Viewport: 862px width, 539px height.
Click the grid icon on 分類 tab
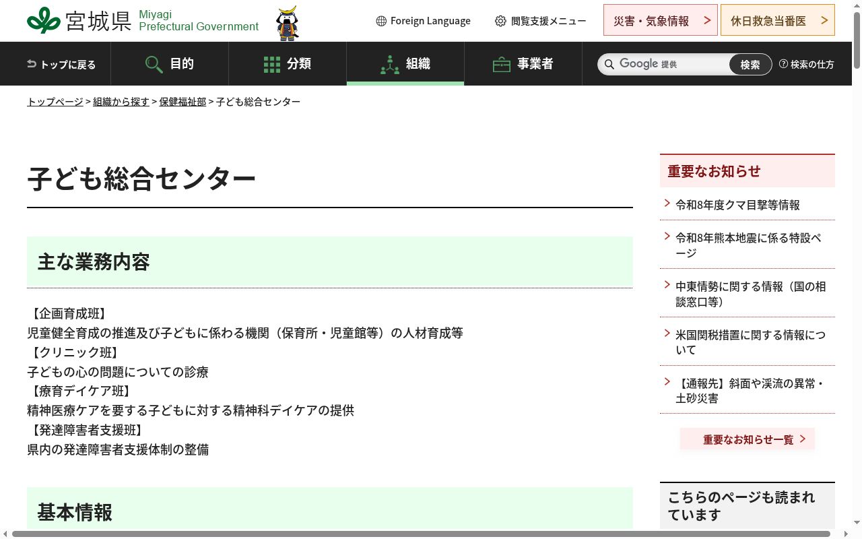(272, 64)
